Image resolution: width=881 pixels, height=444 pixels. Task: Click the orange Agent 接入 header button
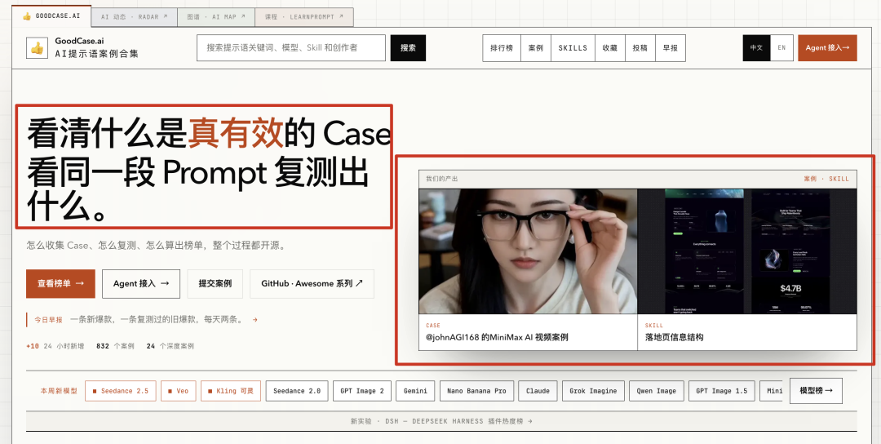827,48
